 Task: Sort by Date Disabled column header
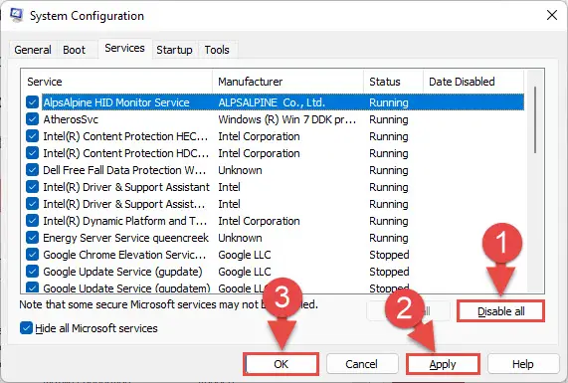point(473,82)
